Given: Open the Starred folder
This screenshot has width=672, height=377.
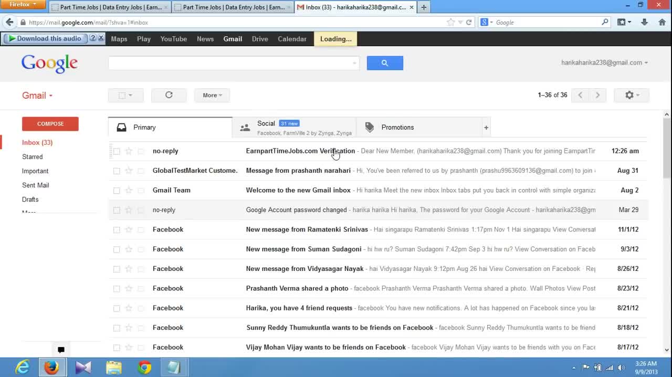Looking at the screenshot, I should click(x=33, y=157).
